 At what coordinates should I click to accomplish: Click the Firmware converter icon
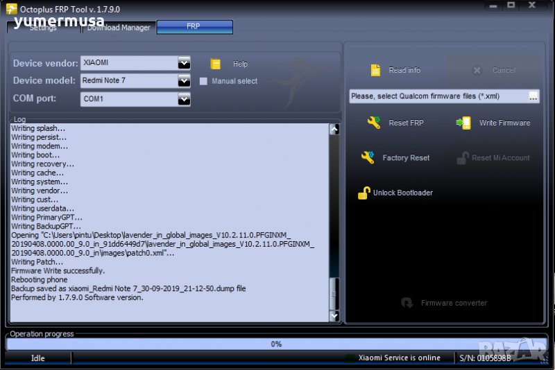click(x=407, y=303)
